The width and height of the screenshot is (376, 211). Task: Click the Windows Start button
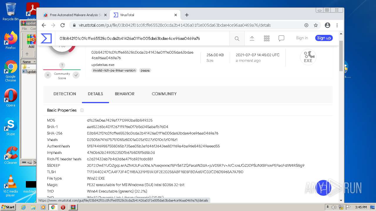tap(8, 207)
